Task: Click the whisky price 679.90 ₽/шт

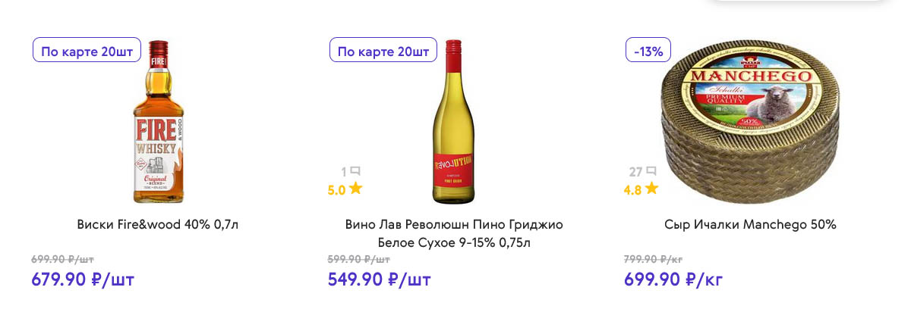Action: (83, 279)
